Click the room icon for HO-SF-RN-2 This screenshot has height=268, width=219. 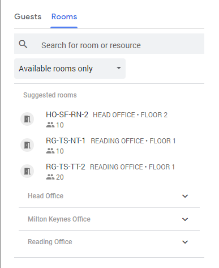[x=27, y=119]
